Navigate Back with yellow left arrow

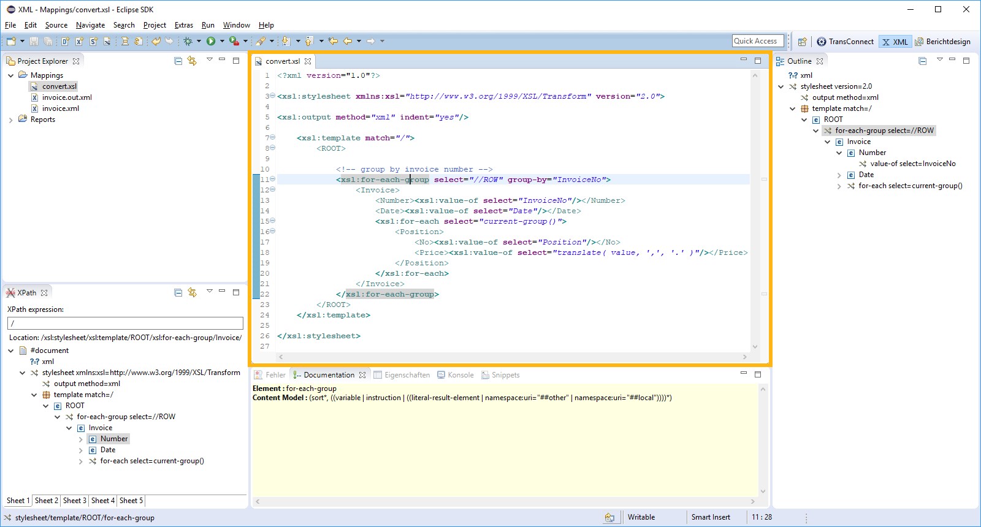(348, 41)
